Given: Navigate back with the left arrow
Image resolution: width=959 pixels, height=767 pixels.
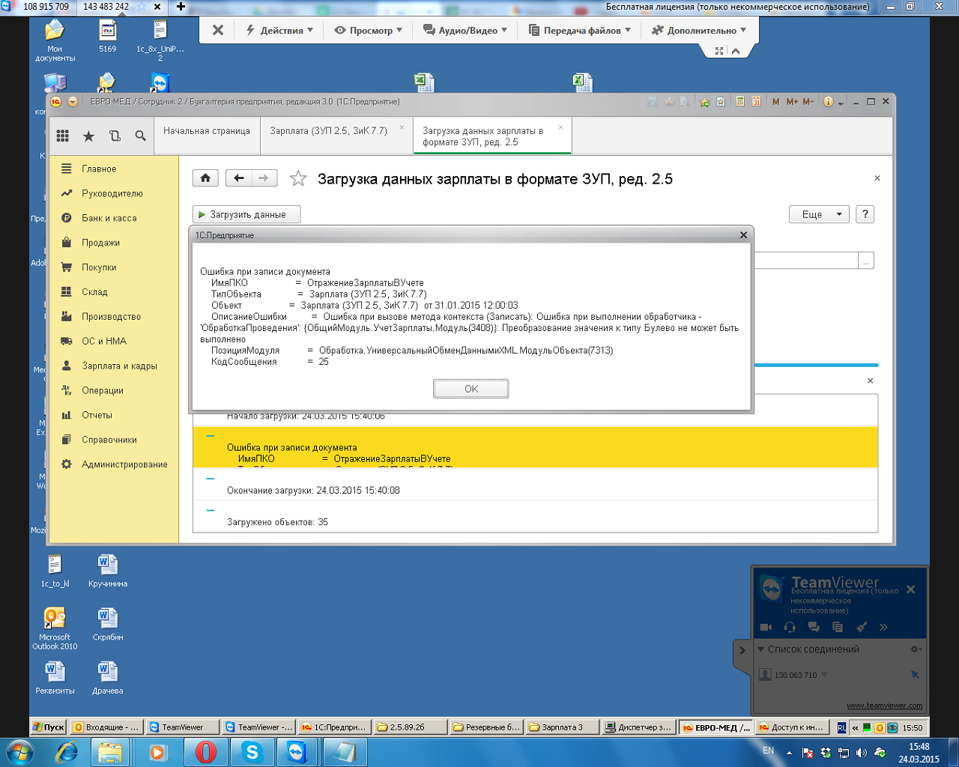Looking at the screenshot, I should tap(239, 178).
